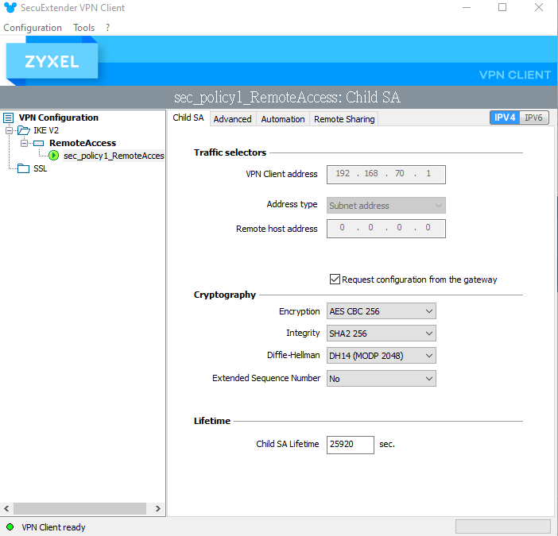The image size is (558, 536).
Task: Click the green tunnel status icon for sec_policy1
Action: pyautogui.click(x=54, y=156)
